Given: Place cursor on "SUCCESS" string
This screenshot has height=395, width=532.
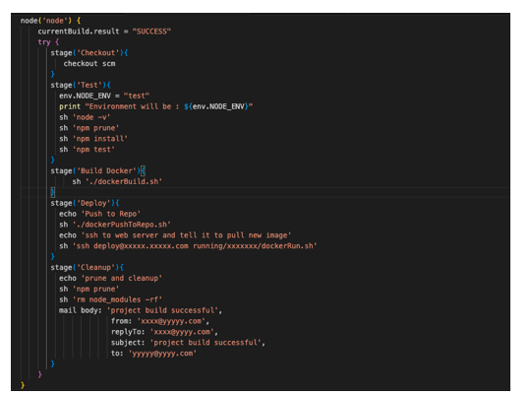Looking at the screenshot, I should tap(151, 32).
